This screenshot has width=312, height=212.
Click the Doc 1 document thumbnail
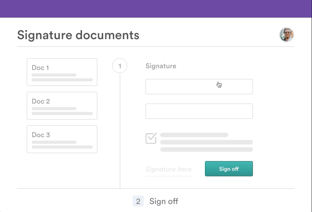click(x=62, y=72)
